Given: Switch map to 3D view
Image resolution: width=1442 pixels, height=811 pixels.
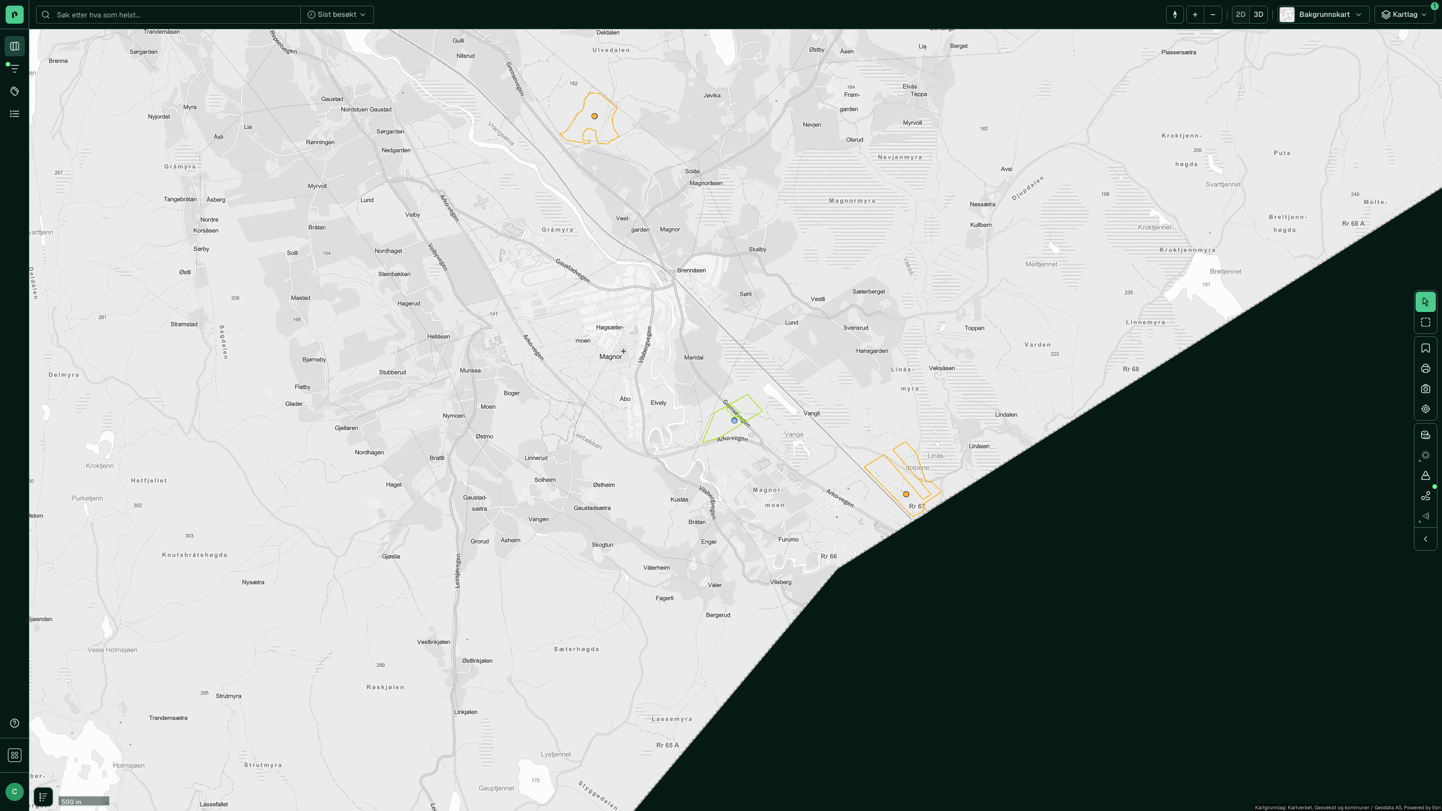Looking at the screenshot, I should click(x=1258, y=15).
